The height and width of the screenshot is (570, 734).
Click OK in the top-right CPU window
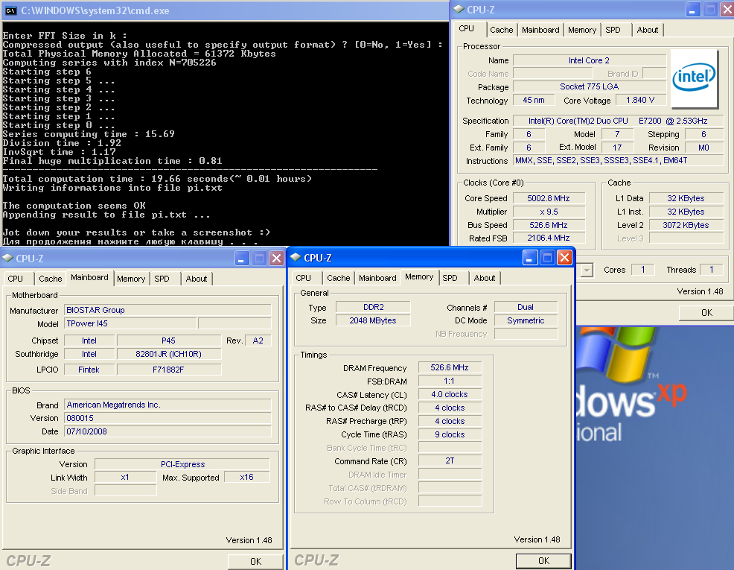[706, 312]
